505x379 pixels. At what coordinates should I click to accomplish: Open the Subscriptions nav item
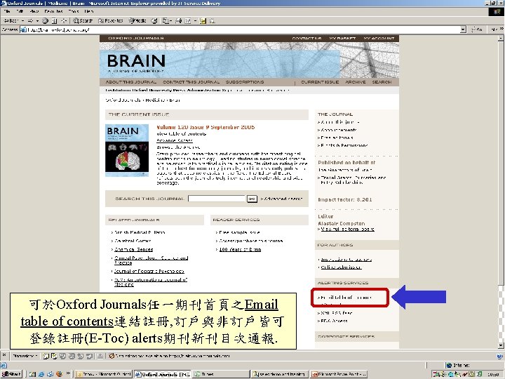pos(245,82)
